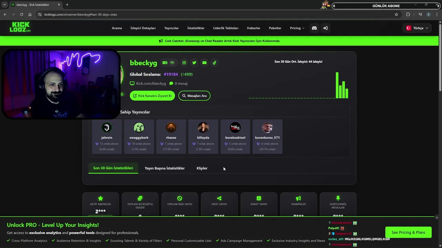This screenshot has height=248, width=442.
Task: Click Kick Kanalını Ziyaret Et button
Action: (152, 96)
